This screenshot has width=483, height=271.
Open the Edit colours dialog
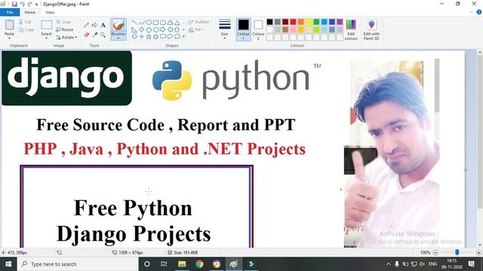coord(351,29)
